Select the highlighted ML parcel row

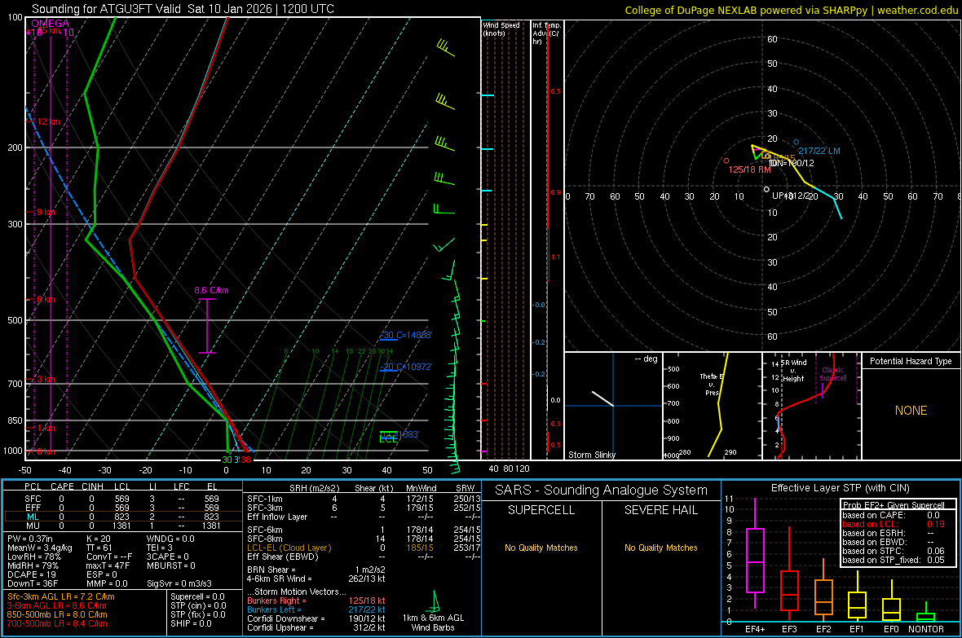123,517
